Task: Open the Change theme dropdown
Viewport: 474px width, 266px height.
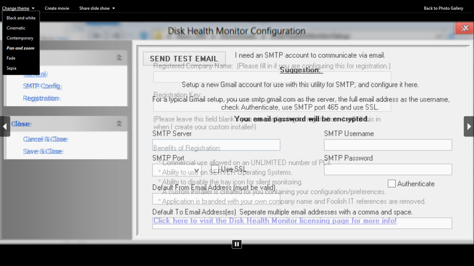Action: (18, 8)
